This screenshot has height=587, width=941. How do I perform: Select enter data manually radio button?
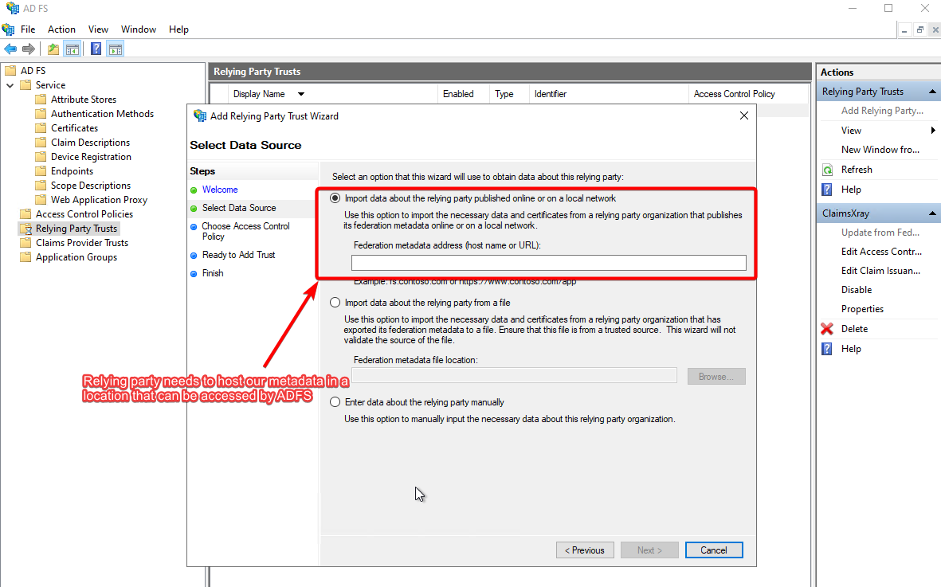[335, 402]
